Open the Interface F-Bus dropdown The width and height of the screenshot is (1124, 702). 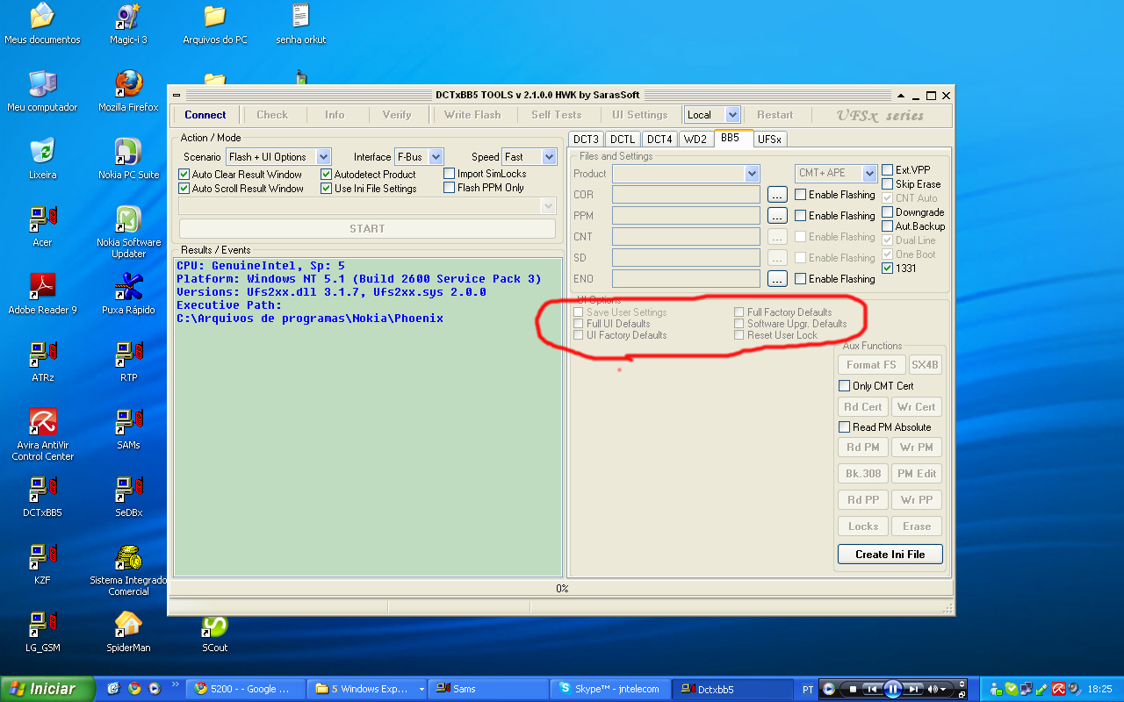pos(436,157)
